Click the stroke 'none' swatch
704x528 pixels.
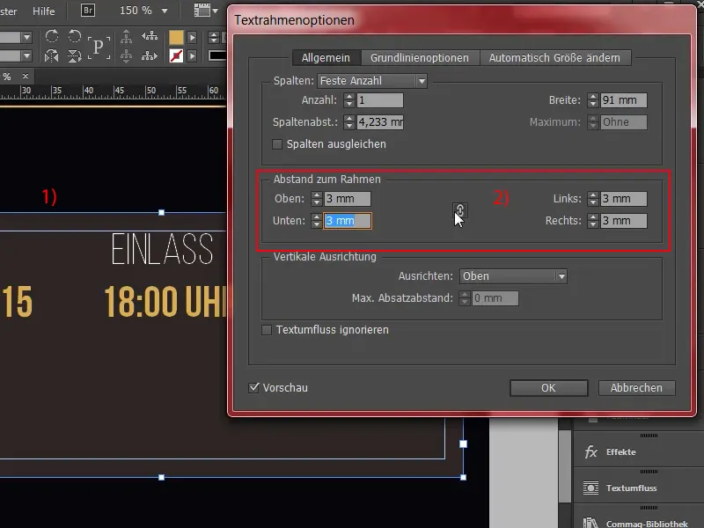point(176,56)
